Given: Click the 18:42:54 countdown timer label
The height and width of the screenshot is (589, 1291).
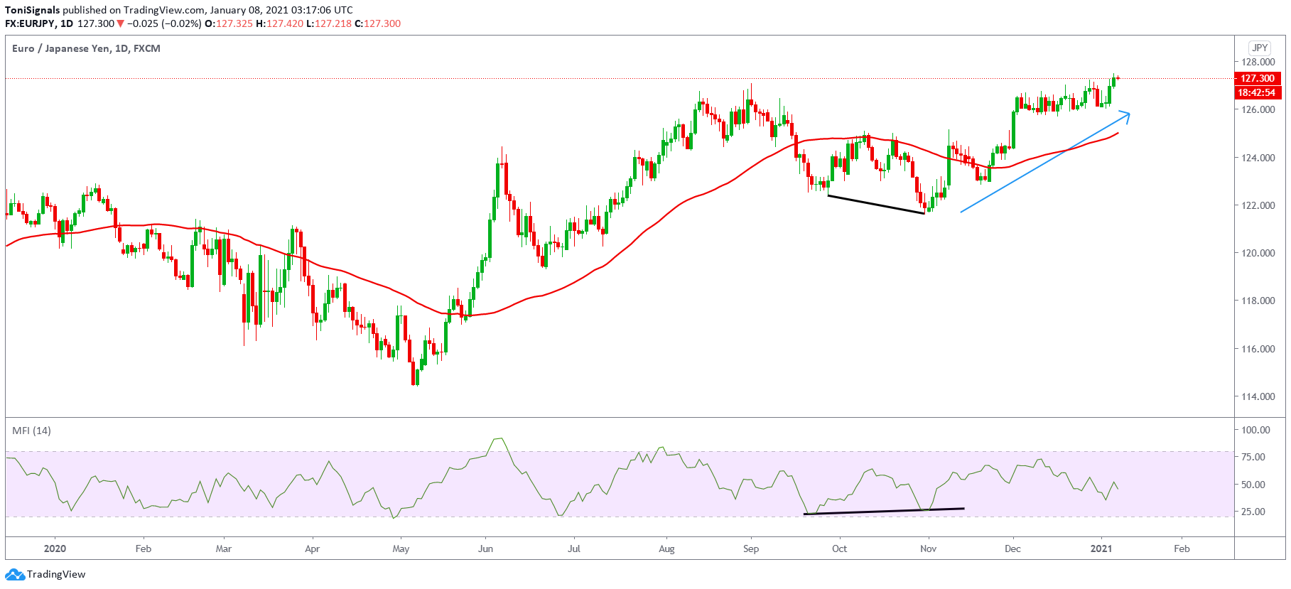Looking at the screenshot, I should (x=1257, y=92).
